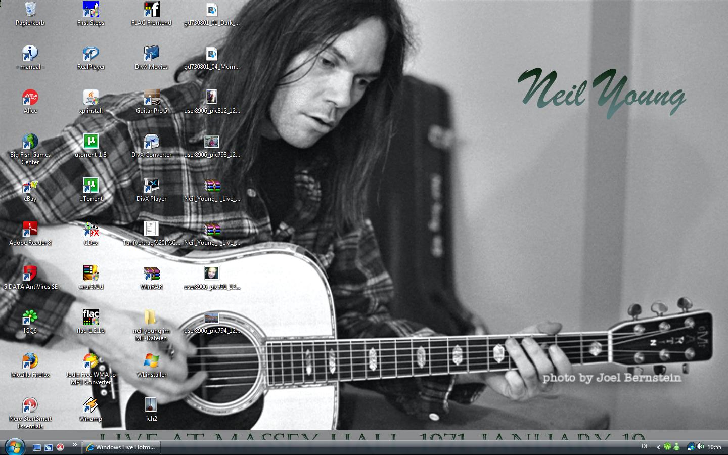Show hidden system tray icons arrow
Screen dimensions: 728x455
tap(658, 447)
